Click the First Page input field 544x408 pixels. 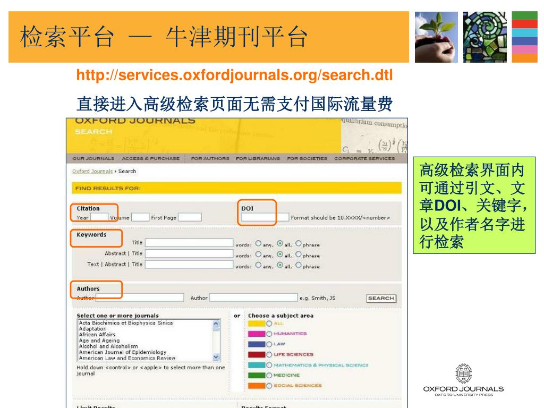[x=190, y=217]
